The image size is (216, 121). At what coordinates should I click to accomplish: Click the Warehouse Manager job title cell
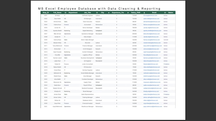pos(87,106)
